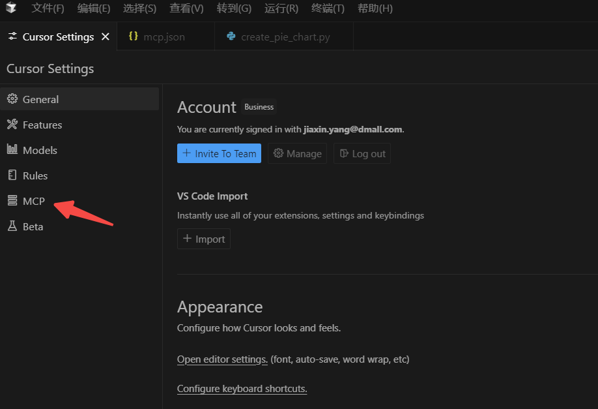Open the 运行(R) menu
598x409 pixels.
point(281,8)
